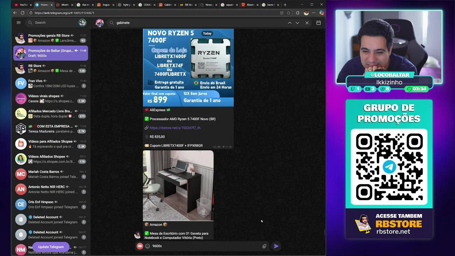The height and width of the screenshot is (256, 455).
Task: Open Vídeos Afiliados Shopee chat
Action: (51, 159)
